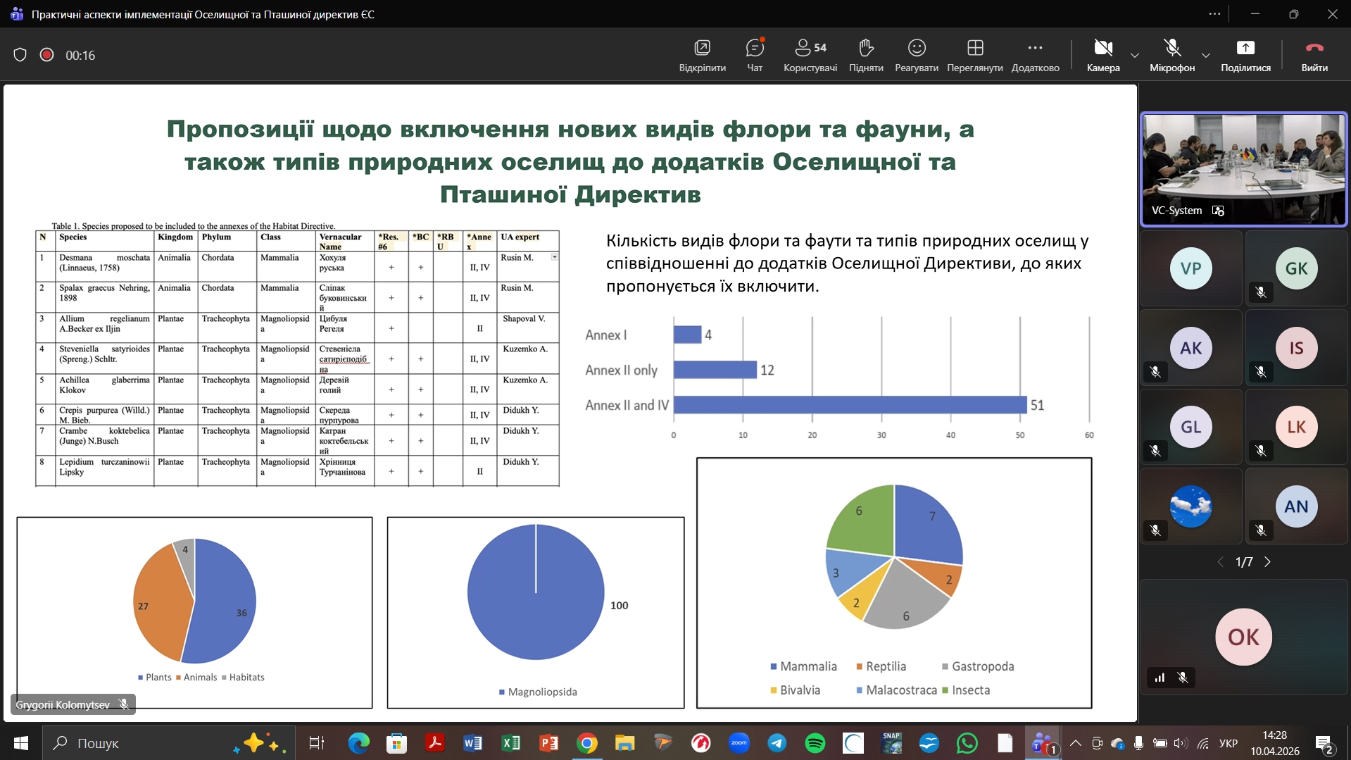The image size is (1351, 760).
Task: Open title bar ellipsis menu
Action: 1214,14
